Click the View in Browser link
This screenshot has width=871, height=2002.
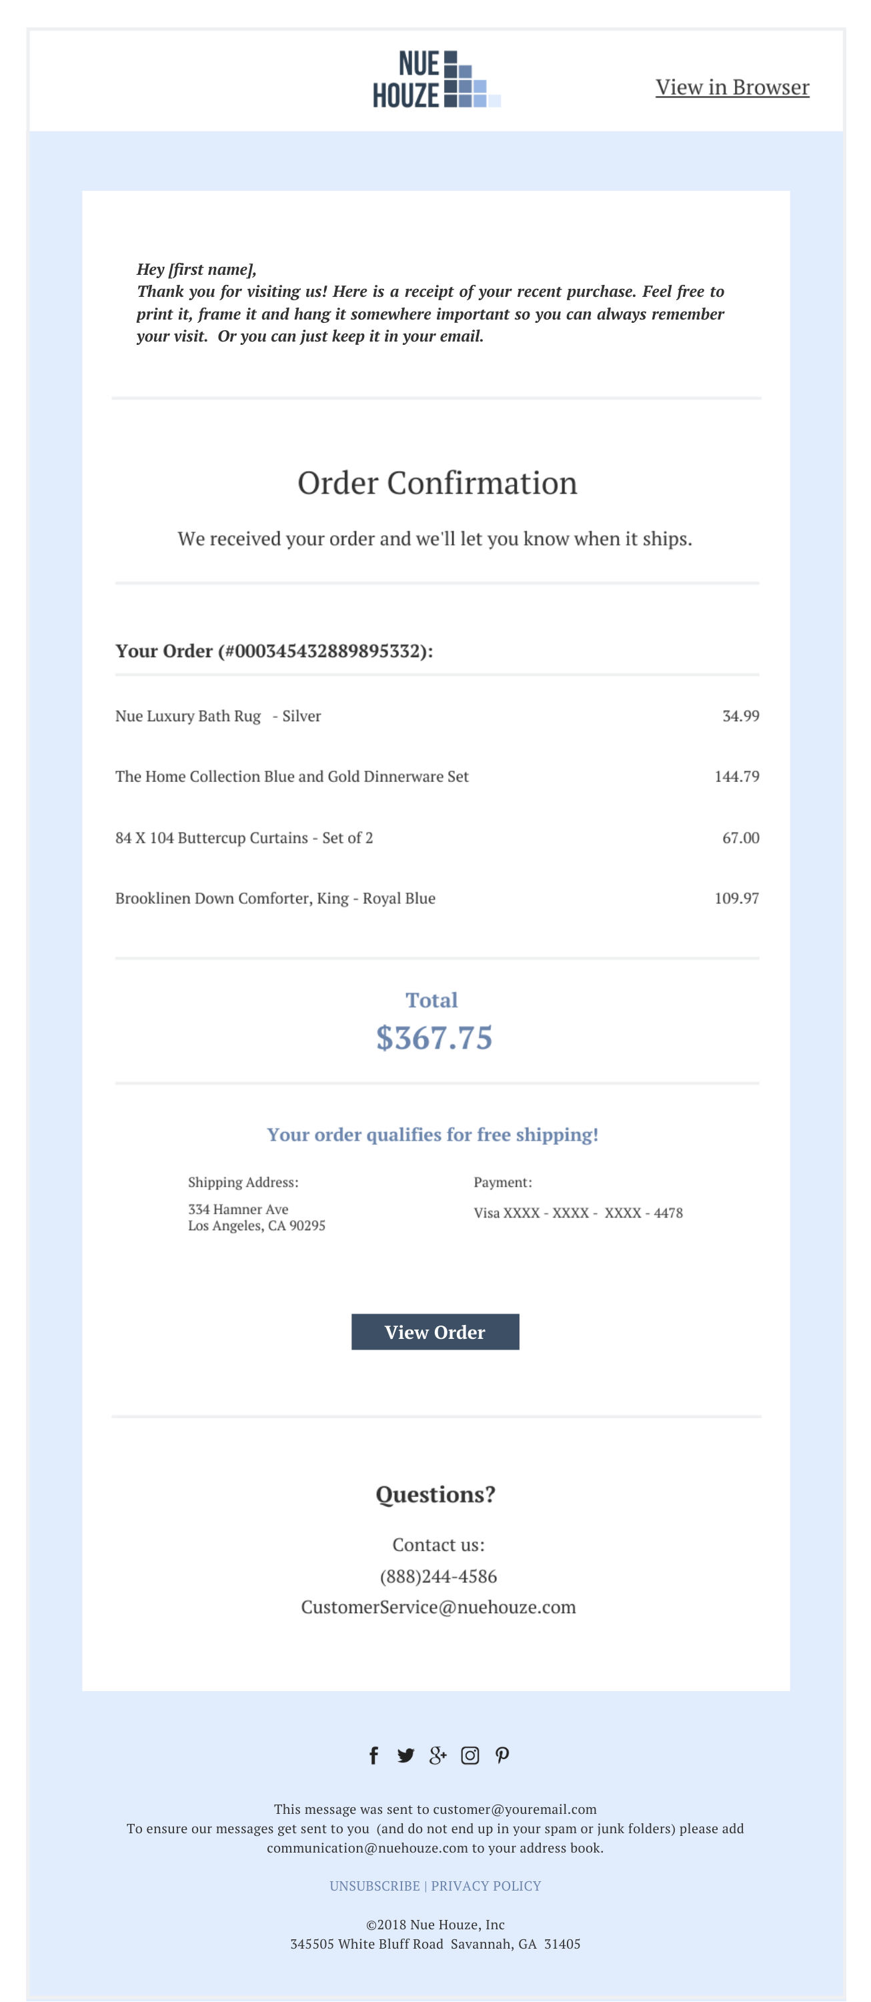coord(732,87)
